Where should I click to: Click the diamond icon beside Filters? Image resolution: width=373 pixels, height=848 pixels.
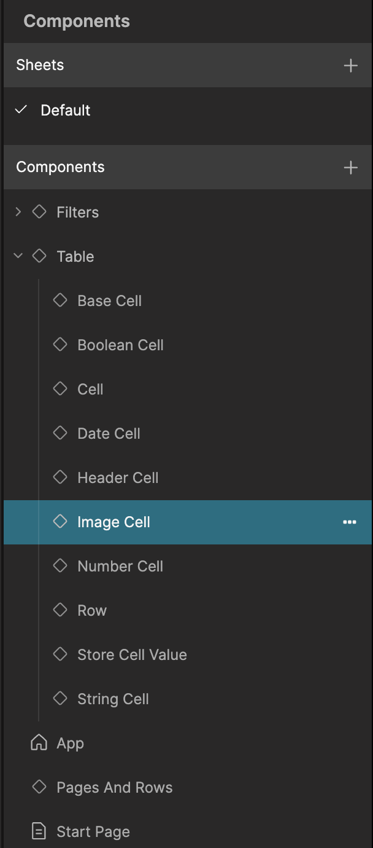click(39, 212)
